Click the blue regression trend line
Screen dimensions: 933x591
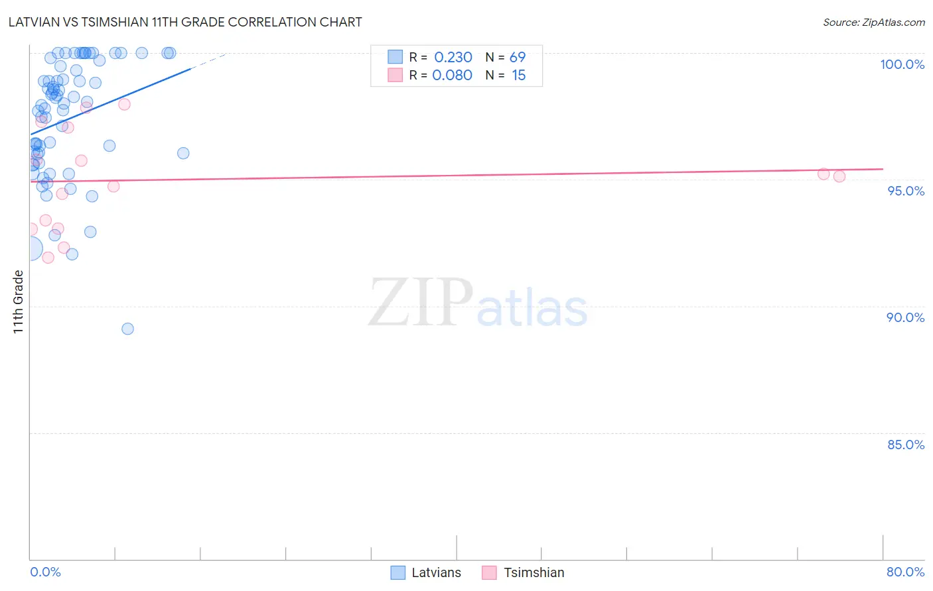click(111, 101)
